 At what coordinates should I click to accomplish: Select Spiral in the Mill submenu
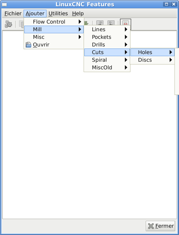click(x=107, y=60)
